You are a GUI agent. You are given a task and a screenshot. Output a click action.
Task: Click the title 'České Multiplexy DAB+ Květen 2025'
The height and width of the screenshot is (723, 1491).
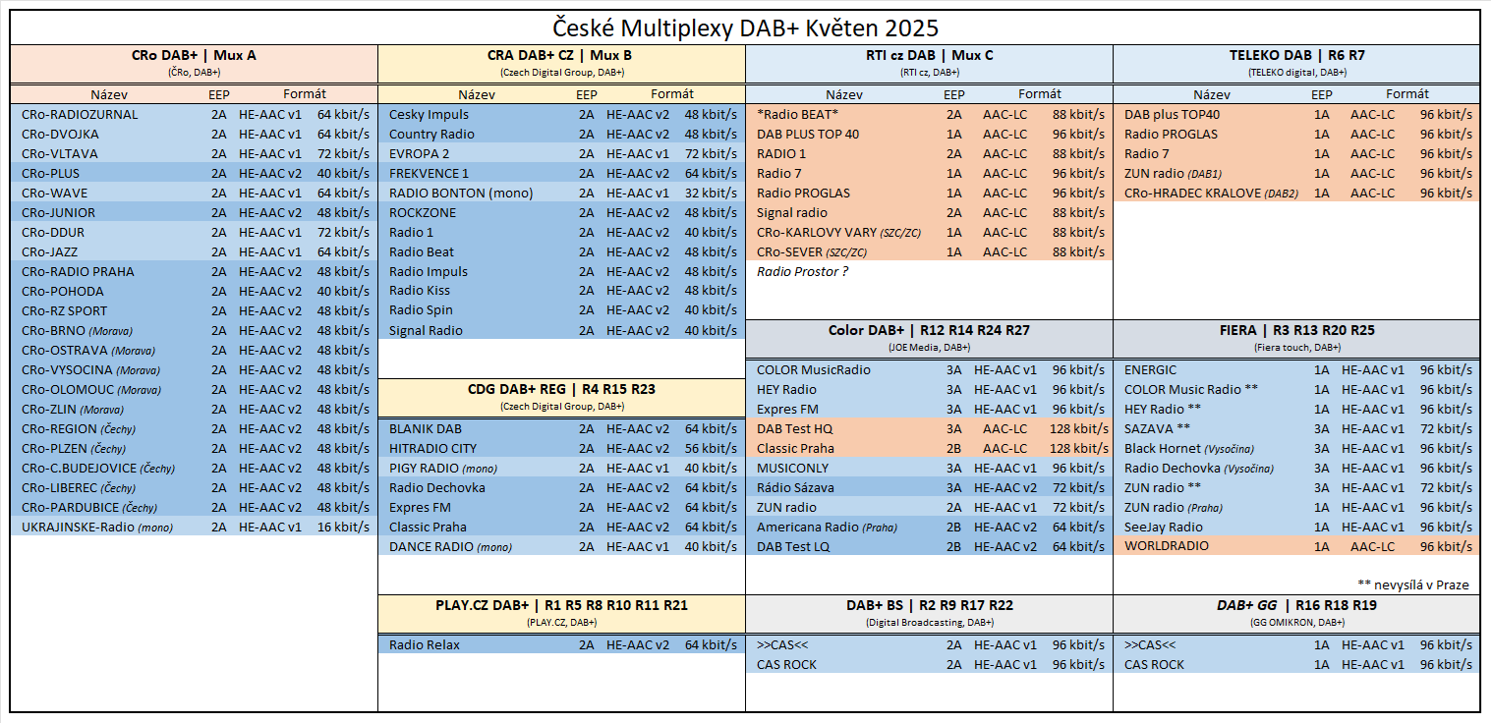point(745,28)
